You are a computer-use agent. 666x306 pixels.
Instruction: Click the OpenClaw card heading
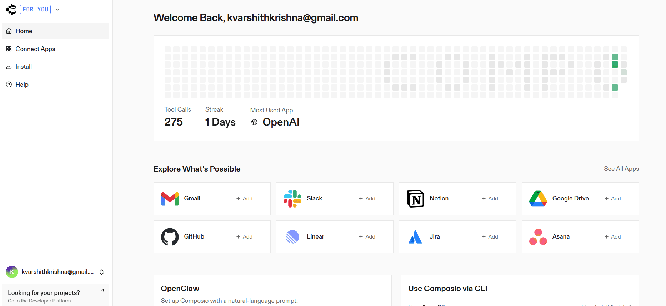180,289
